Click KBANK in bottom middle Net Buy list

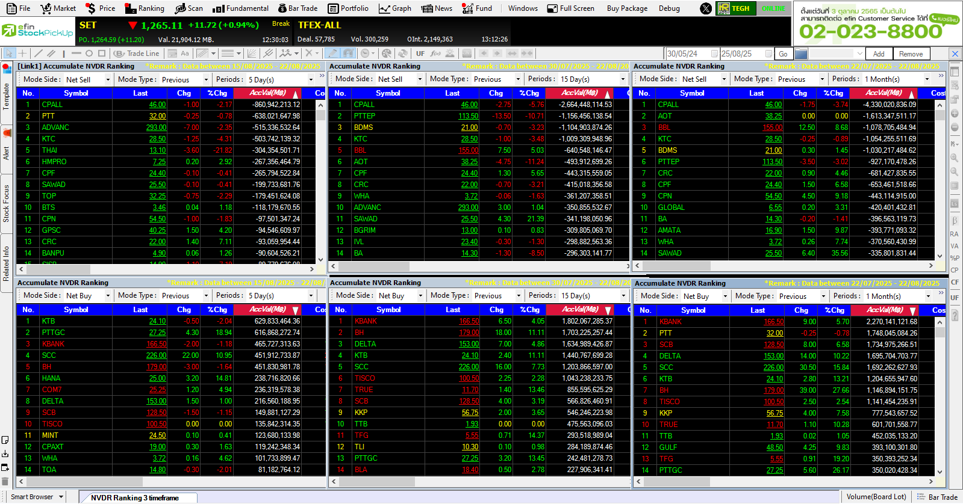pyautogui.click(x=366, y=321)
